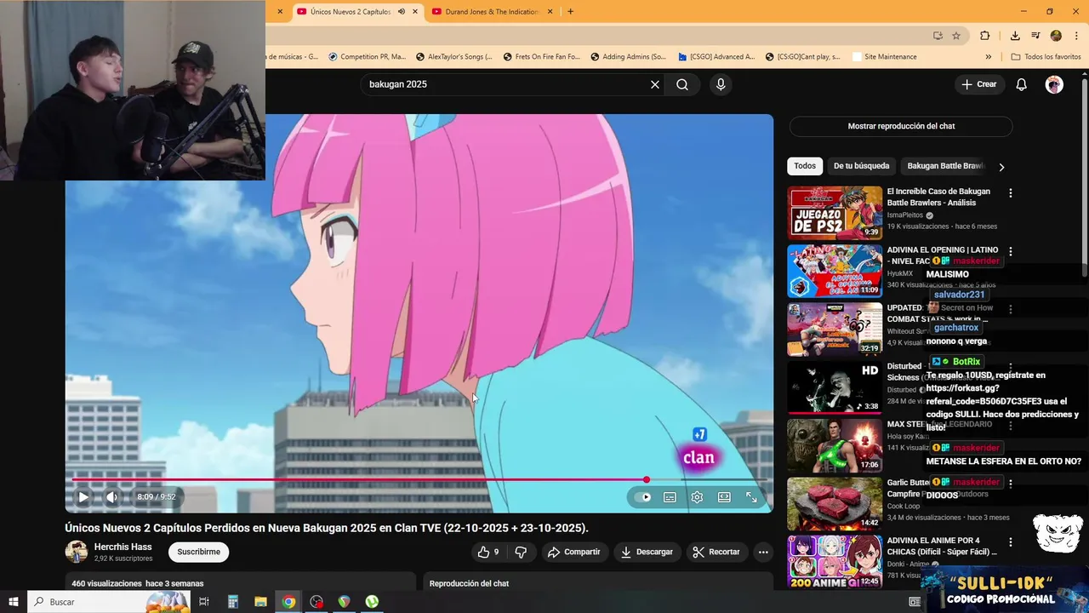The width and height of the screenshot is (1089, 613).
Task: Clear the bakugan 2025 search text
Action: [655, 84]
